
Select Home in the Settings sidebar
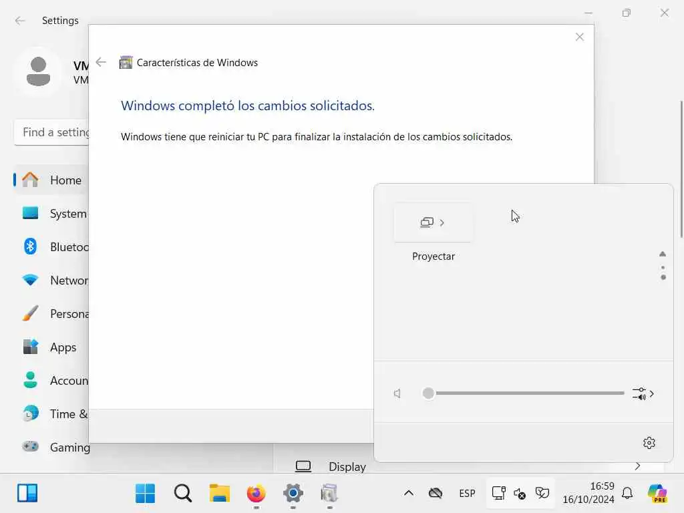click(x=51, y=180)
